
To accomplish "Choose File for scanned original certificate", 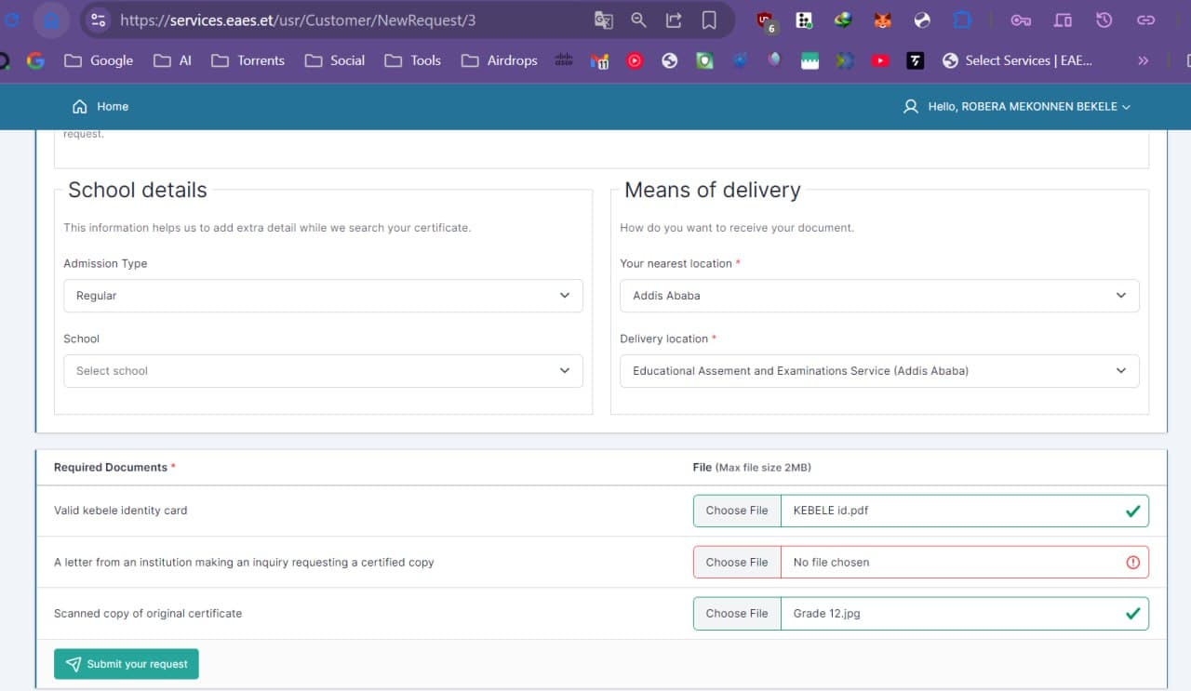I will click(737, 614).
